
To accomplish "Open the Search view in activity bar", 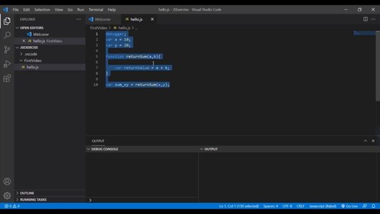I will [x=7, y=36].
